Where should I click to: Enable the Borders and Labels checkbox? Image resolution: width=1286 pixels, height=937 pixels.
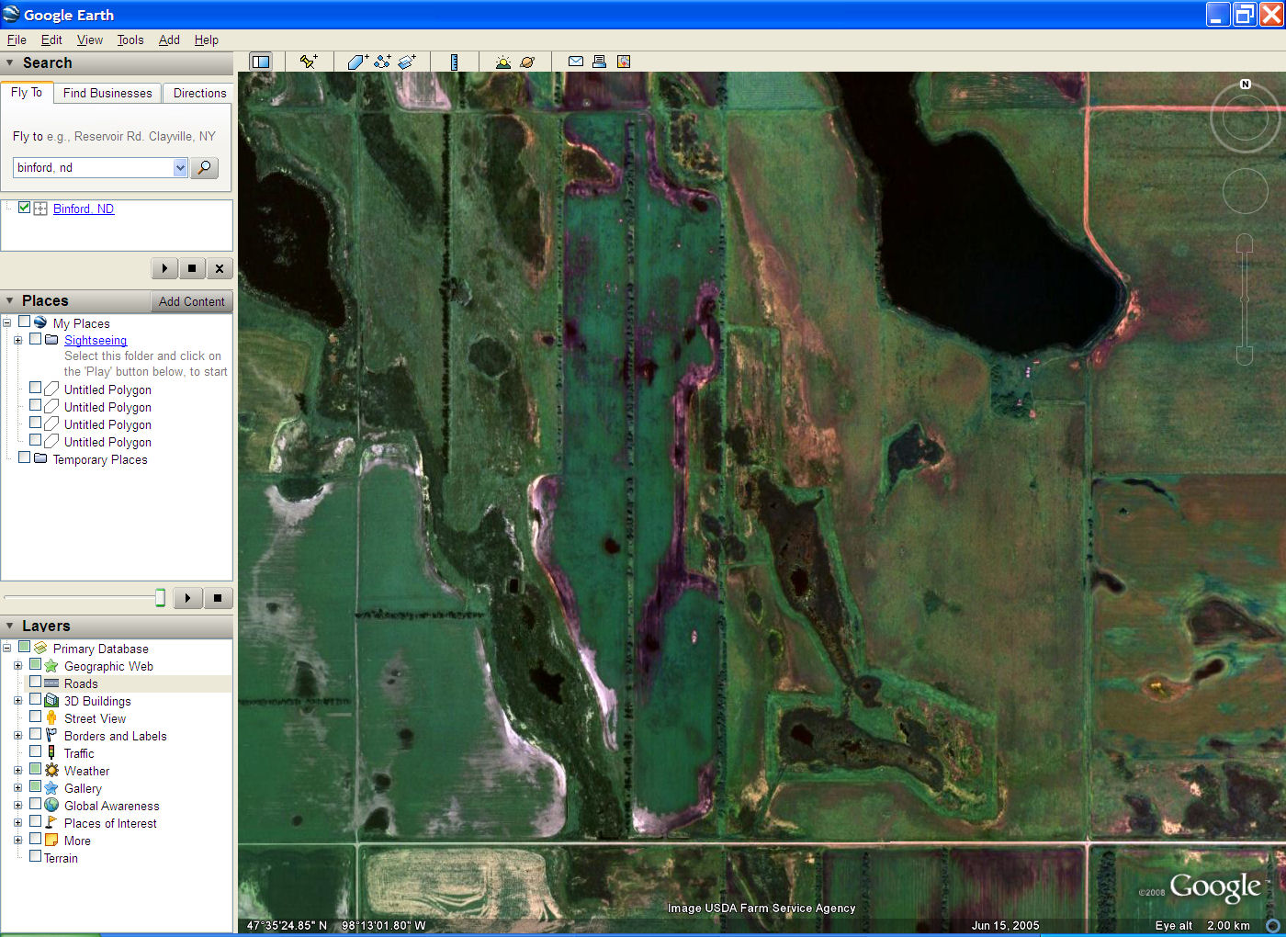pyautogui.click(x=35, y=734)
